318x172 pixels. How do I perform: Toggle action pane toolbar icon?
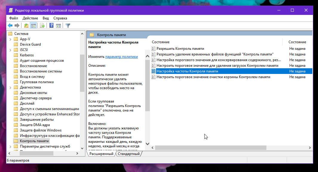pyautogui.click(x=58, y=26)
